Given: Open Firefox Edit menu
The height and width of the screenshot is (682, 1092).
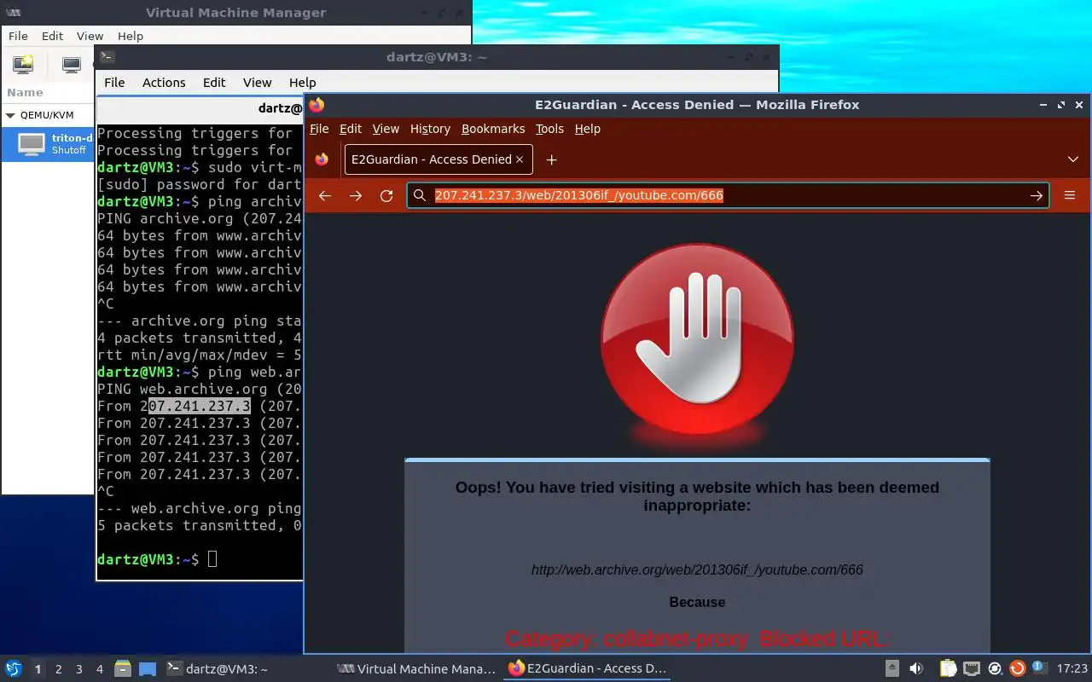Looking at the screenshot, I should 351,129.
